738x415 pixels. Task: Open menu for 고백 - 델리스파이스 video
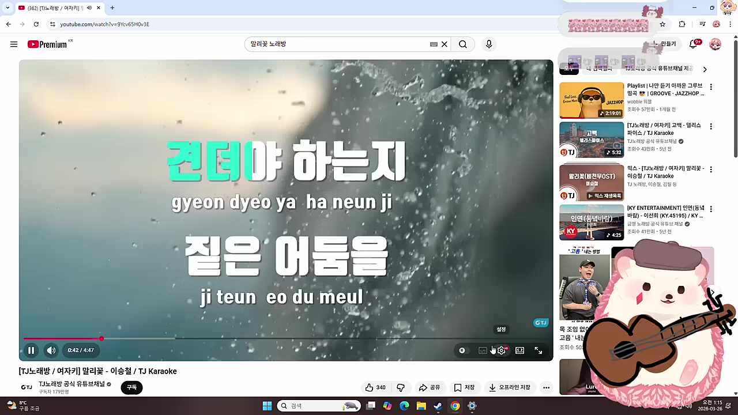pyautogui.click(x=711, y=126)
